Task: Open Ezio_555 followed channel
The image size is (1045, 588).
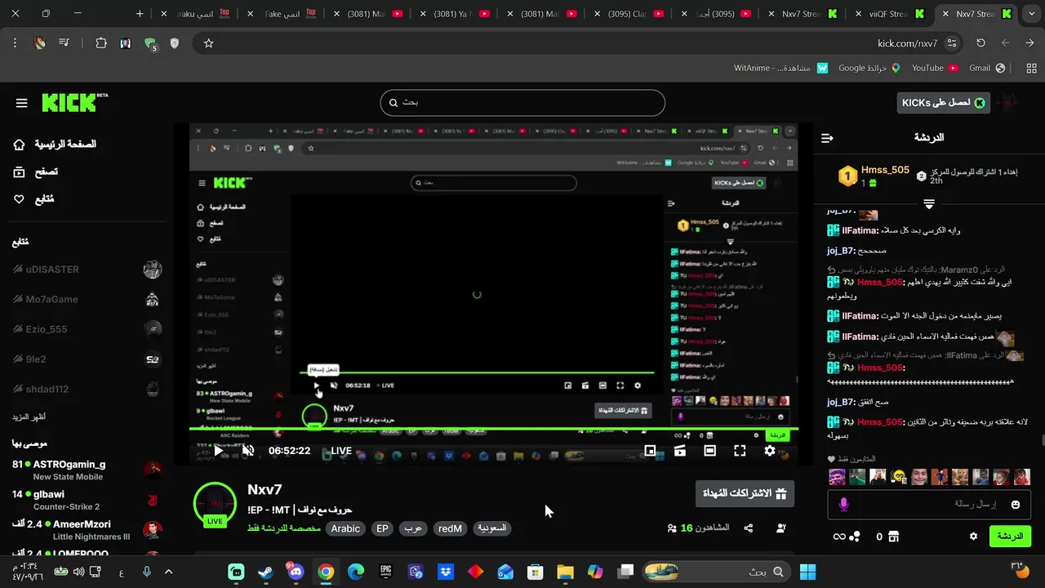Action: 87,329
